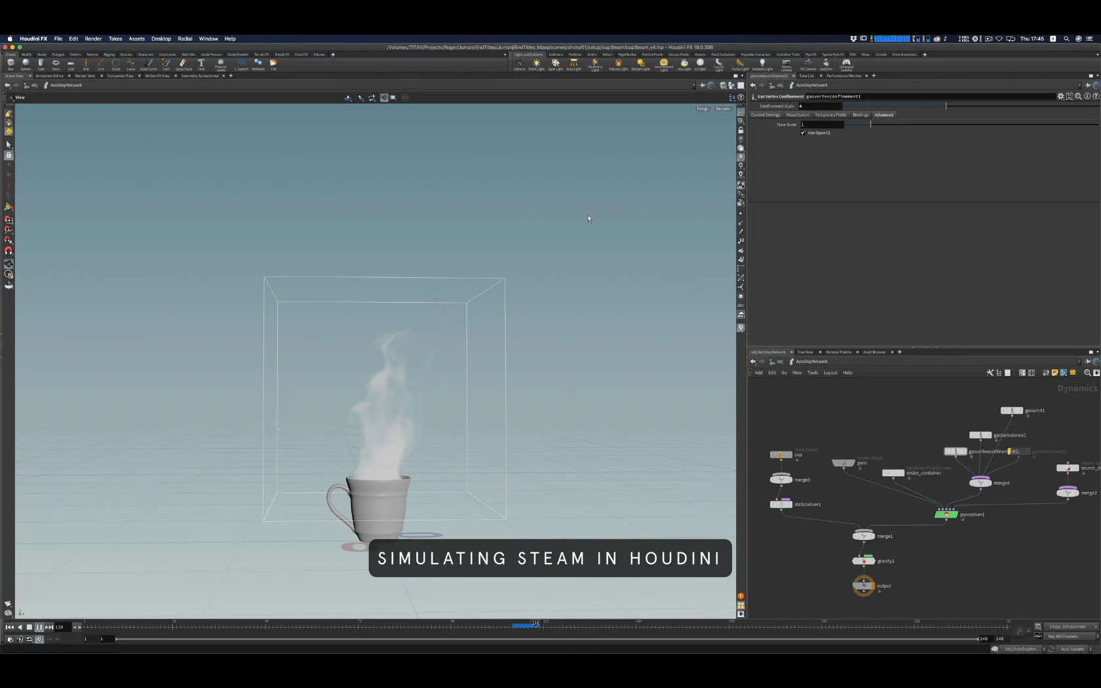Click the Switcher shelf tool
The image size is (1101, 688).
click(826, 64)
